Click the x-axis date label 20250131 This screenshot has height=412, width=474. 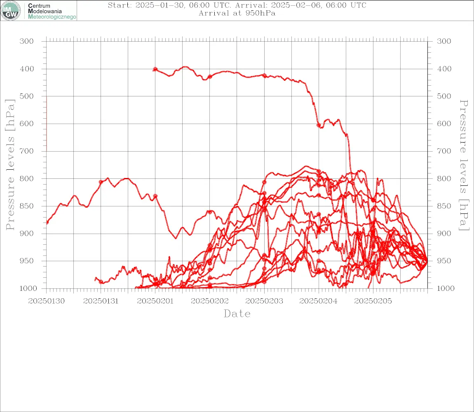(x=101, y=301)
